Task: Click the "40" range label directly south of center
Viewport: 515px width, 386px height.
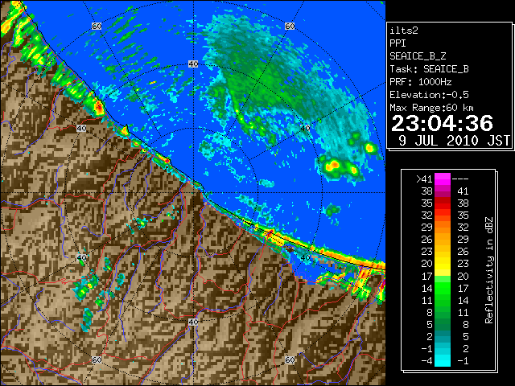Action: click(193, 322)
